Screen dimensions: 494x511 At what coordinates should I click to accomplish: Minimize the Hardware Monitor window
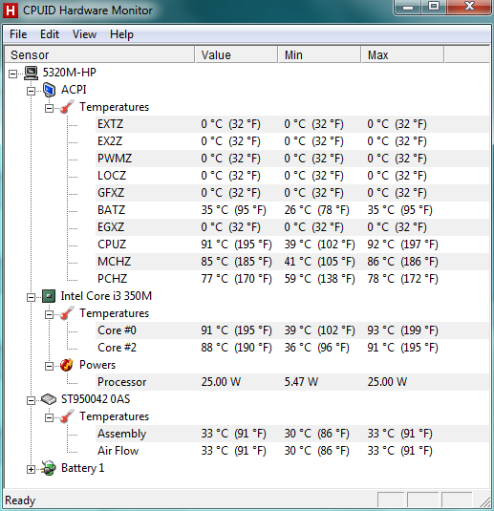point(408,7)
